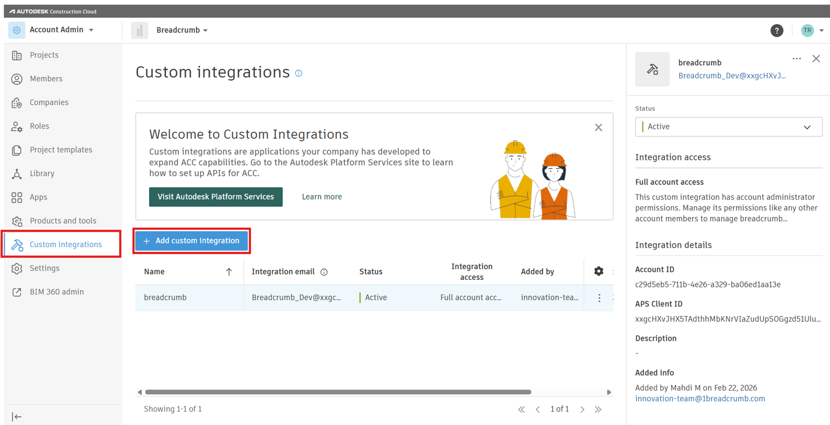830x425 pixels.
Task: Open Companies in the sidebar
Action: [x=49, y=103]
